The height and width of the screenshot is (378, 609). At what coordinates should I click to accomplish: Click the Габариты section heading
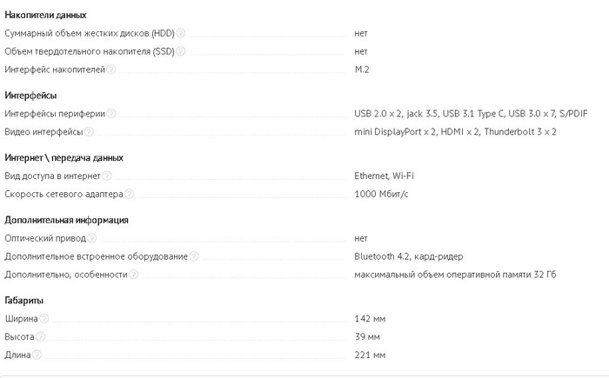(24, 301)
